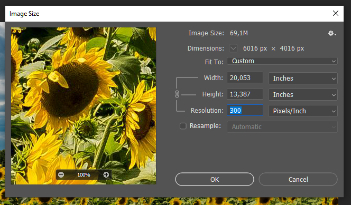351x205 pixels.
Task: Click the 100% preview zoom value
Action: (84, 174)
